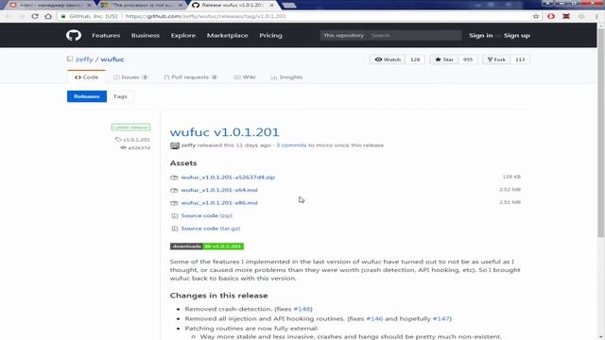Image resolution: width=605 pixels, height=340 pixels.
Task: Open the '3 commits' link
Action: point(291,145)
